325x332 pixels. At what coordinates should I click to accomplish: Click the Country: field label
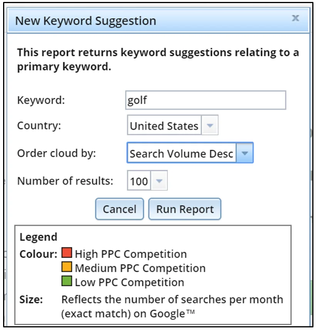[x=39, y=126]
